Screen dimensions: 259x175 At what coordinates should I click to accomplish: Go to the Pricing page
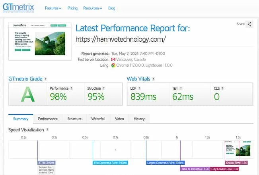(72, 8)
